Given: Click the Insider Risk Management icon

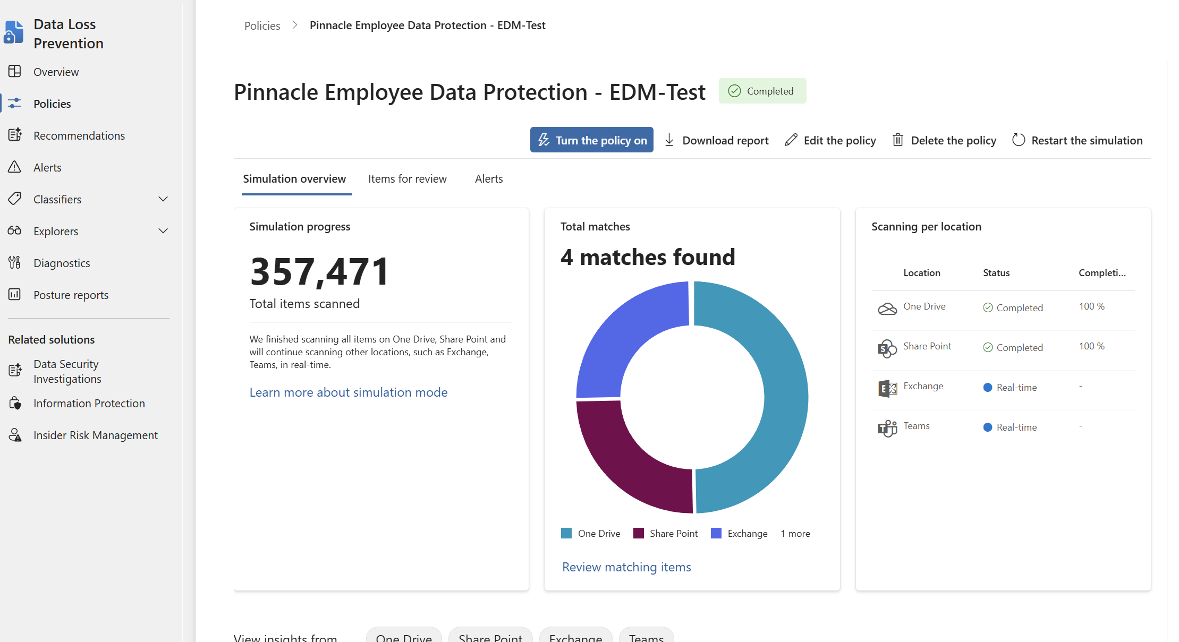Looking at the screenshot, I should pos(15,435).
